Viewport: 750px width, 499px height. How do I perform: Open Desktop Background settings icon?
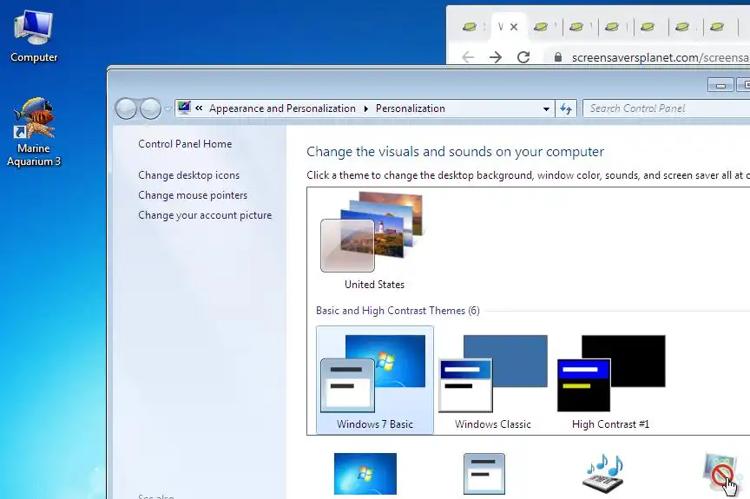365,474
